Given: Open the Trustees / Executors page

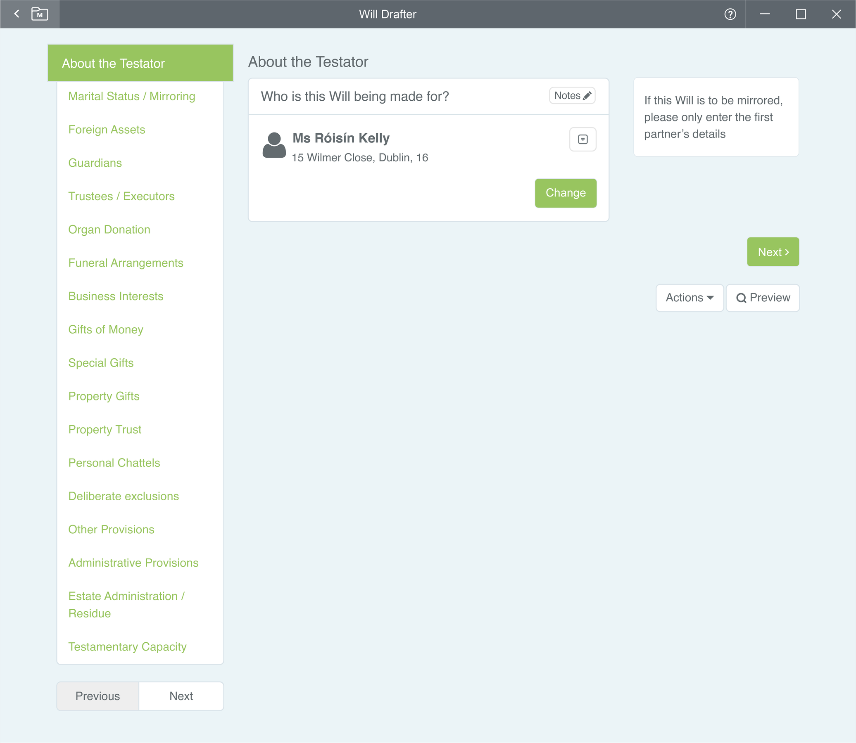Looking at the screenshot, I should click(121, 196).
